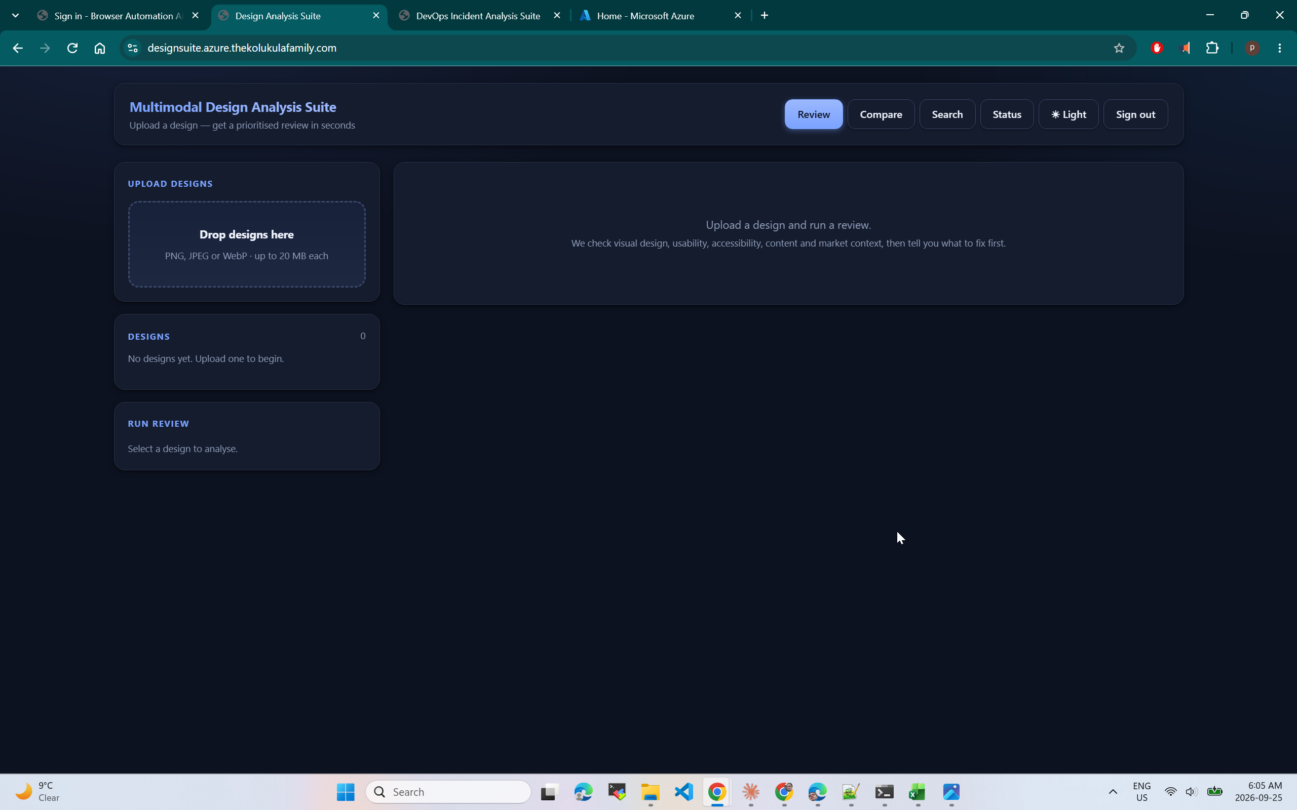Close the Design Analysis Suite tab
The height and width of the screenshot is (810, 1297).
tap(376, 16)
